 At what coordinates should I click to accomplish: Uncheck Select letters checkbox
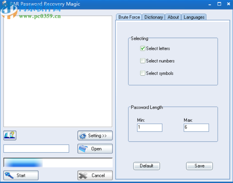143,48
